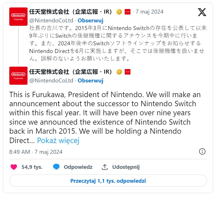
Task: Click Nintendo Corporate avatar on the second tweet
Action: [x=18, y=76]
